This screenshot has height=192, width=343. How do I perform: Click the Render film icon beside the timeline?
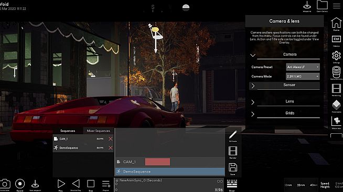coord(233,151)
